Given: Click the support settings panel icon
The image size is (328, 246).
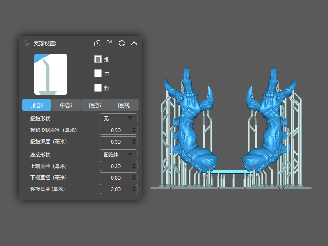Looking at the screenshot, I should (27, 43).
